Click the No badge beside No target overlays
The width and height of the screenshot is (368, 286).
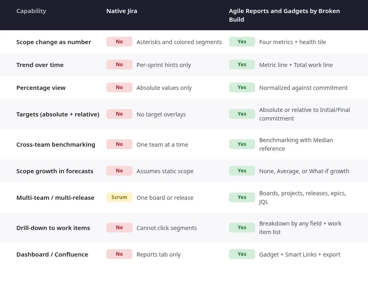click(119, 114)
